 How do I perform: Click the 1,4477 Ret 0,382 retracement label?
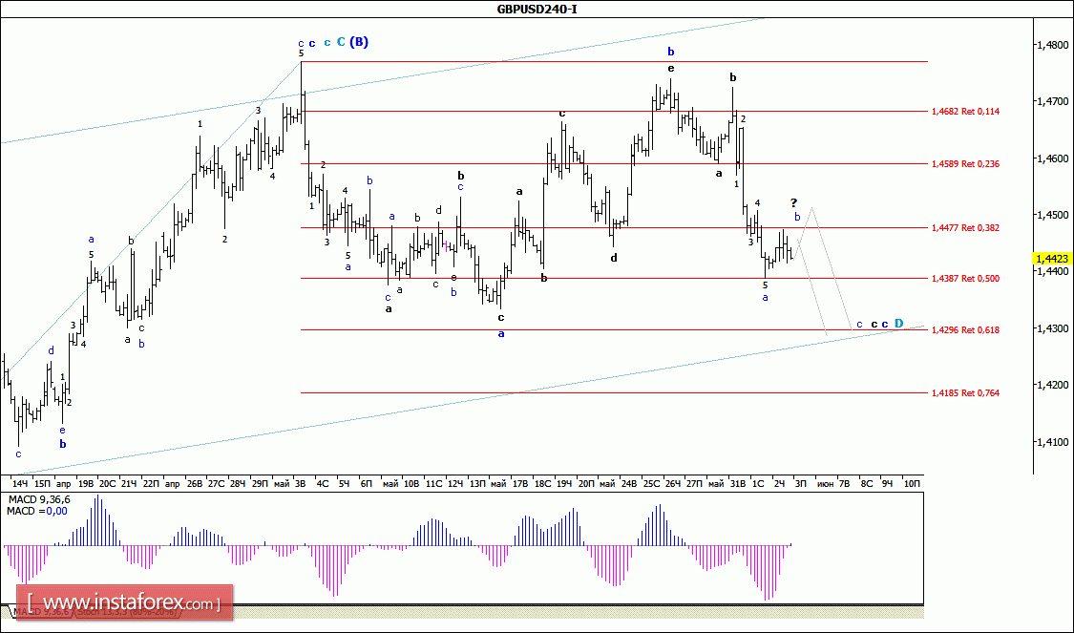(x=964, y=228)
